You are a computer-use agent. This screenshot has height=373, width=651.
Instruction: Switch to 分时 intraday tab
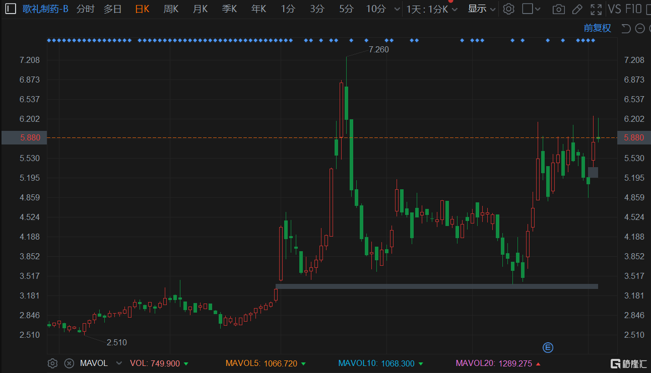click(86, 9)
